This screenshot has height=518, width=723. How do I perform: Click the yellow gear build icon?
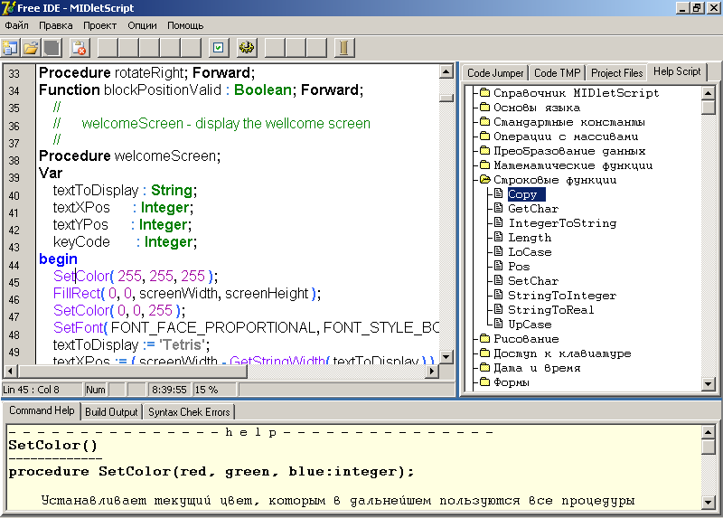point(247,47)
